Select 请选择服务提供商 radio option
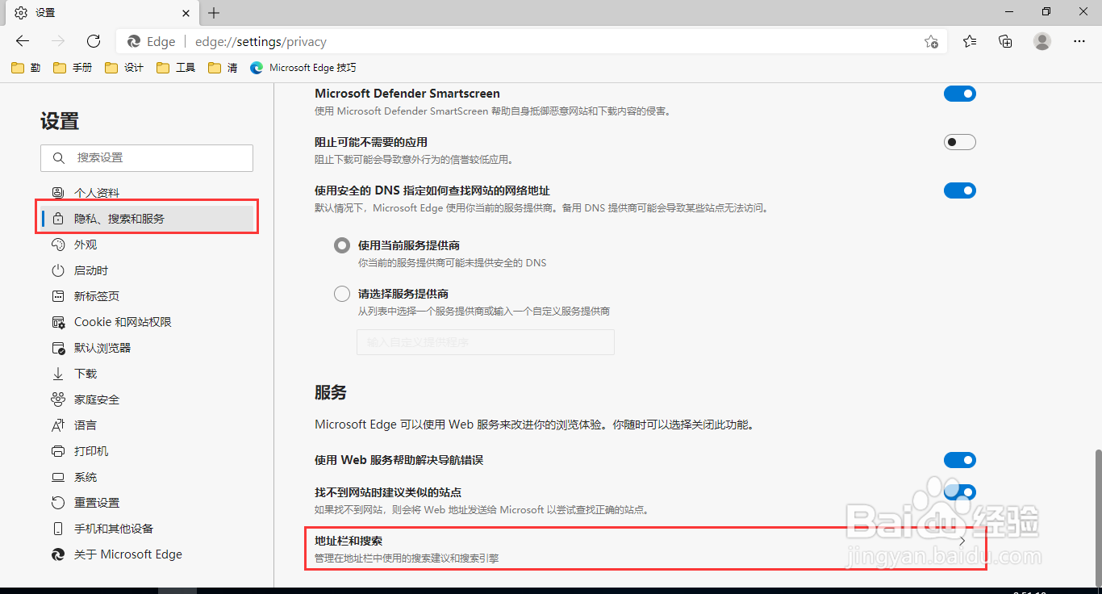The width and height of the screenshot is (1102, 594). [x=341, y=293]
